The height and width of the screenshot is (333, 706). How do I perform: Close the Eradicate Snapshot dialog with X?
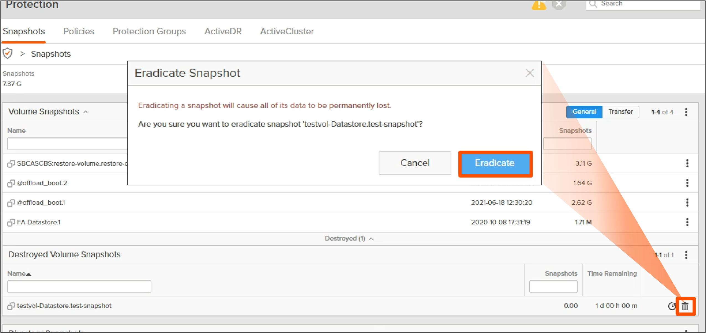click(529, 73)
